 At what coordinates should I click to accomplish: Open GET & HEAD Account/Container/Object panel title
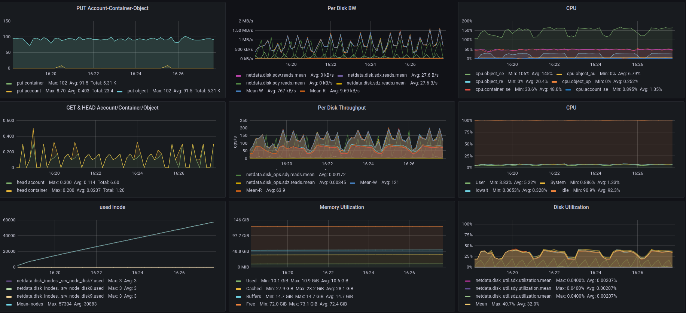click(112, 108)
